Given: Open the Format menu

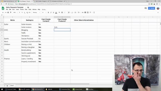Looking at the screenshot, I should pyautogui.click(x=22, y=9).
